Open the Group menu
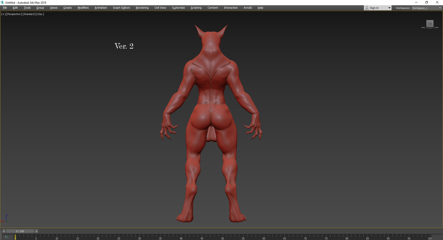Viewport: 443px width, 240px height. (x=40, y=8)
